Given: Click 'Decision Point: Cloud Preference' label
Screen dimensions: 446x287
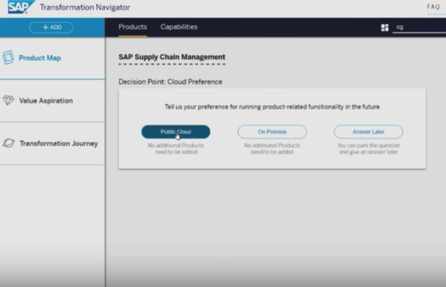Looking at the screenshot, I should (x=170, y=82).
